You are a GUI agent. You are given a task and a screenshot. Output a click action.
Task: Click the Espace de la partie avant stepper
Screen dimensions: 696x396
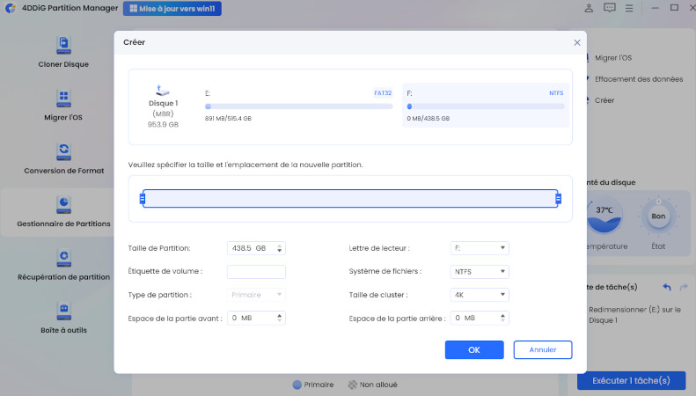(x=279, y=318)
